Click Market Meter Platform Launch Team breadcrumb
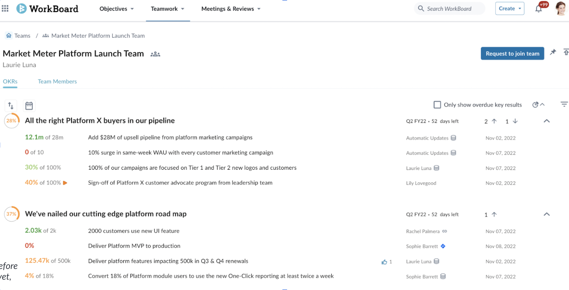The width and height of the screenshot is (569, 290). [98, 36]
